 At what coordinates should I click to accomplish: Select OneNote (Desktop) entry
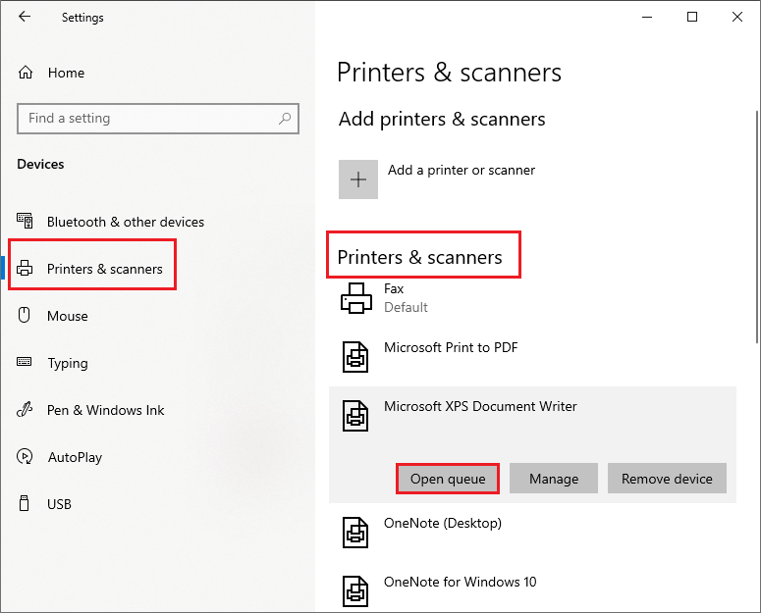(x=532, y=533)
